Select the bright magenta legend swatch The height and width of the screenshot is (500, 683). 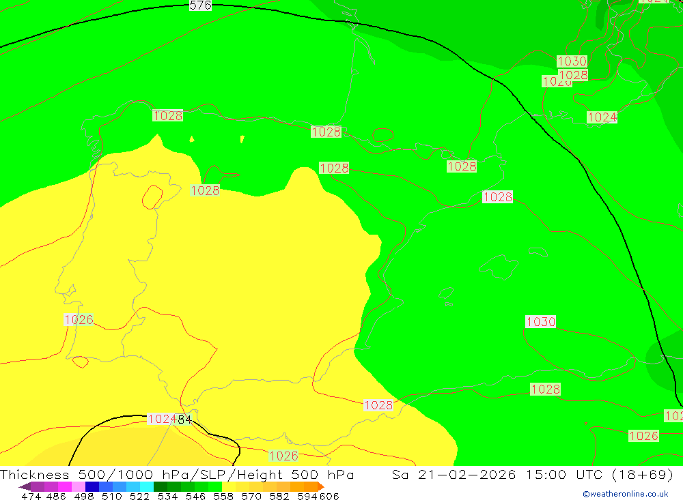pyautogui.click(x=64, y=486)
